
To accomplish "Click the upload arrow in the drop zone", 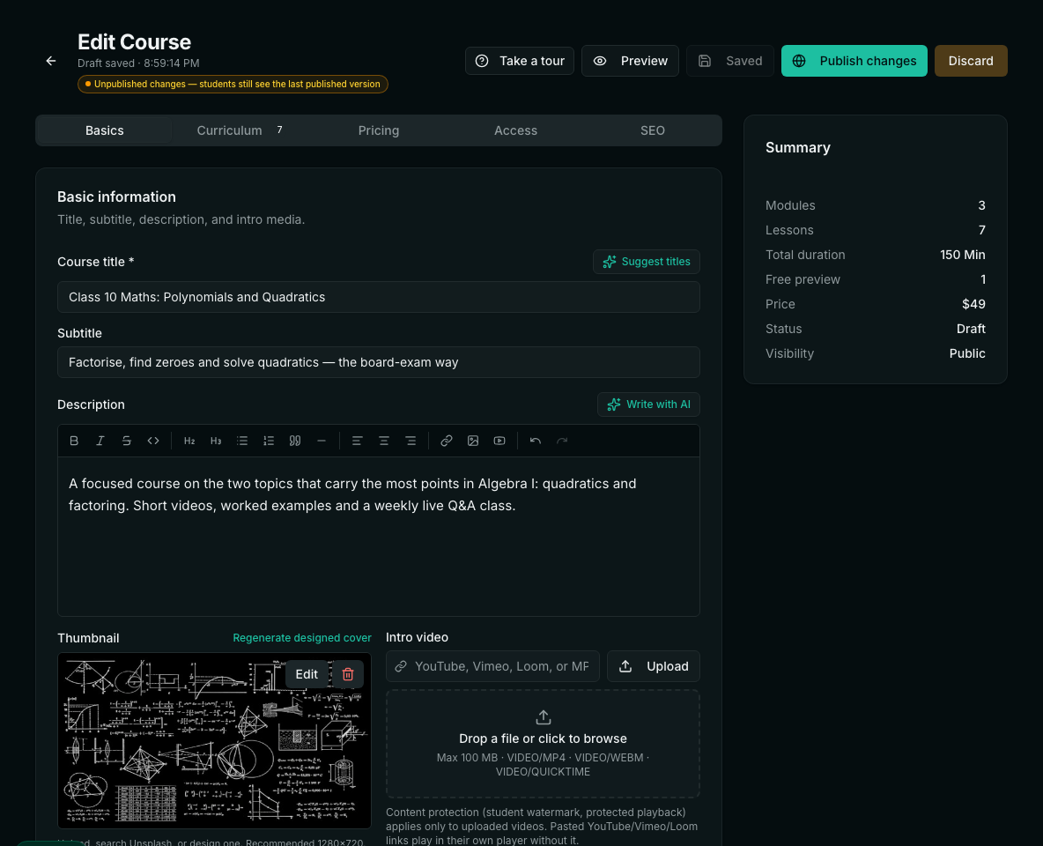I will pyautogui.click(x=544, y=717).
